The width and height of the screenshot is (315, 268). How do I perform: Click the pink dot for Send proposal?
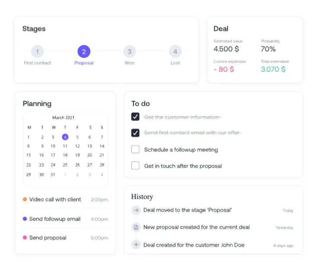pyautogui.click(x=25, y=237)
